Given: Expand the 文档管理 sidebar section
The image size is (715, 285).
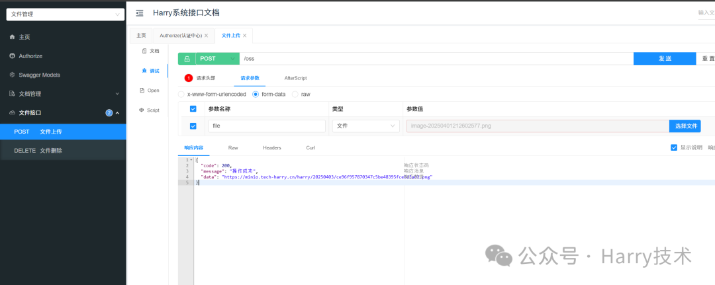Looking at the screenshot, I should 117,94.
